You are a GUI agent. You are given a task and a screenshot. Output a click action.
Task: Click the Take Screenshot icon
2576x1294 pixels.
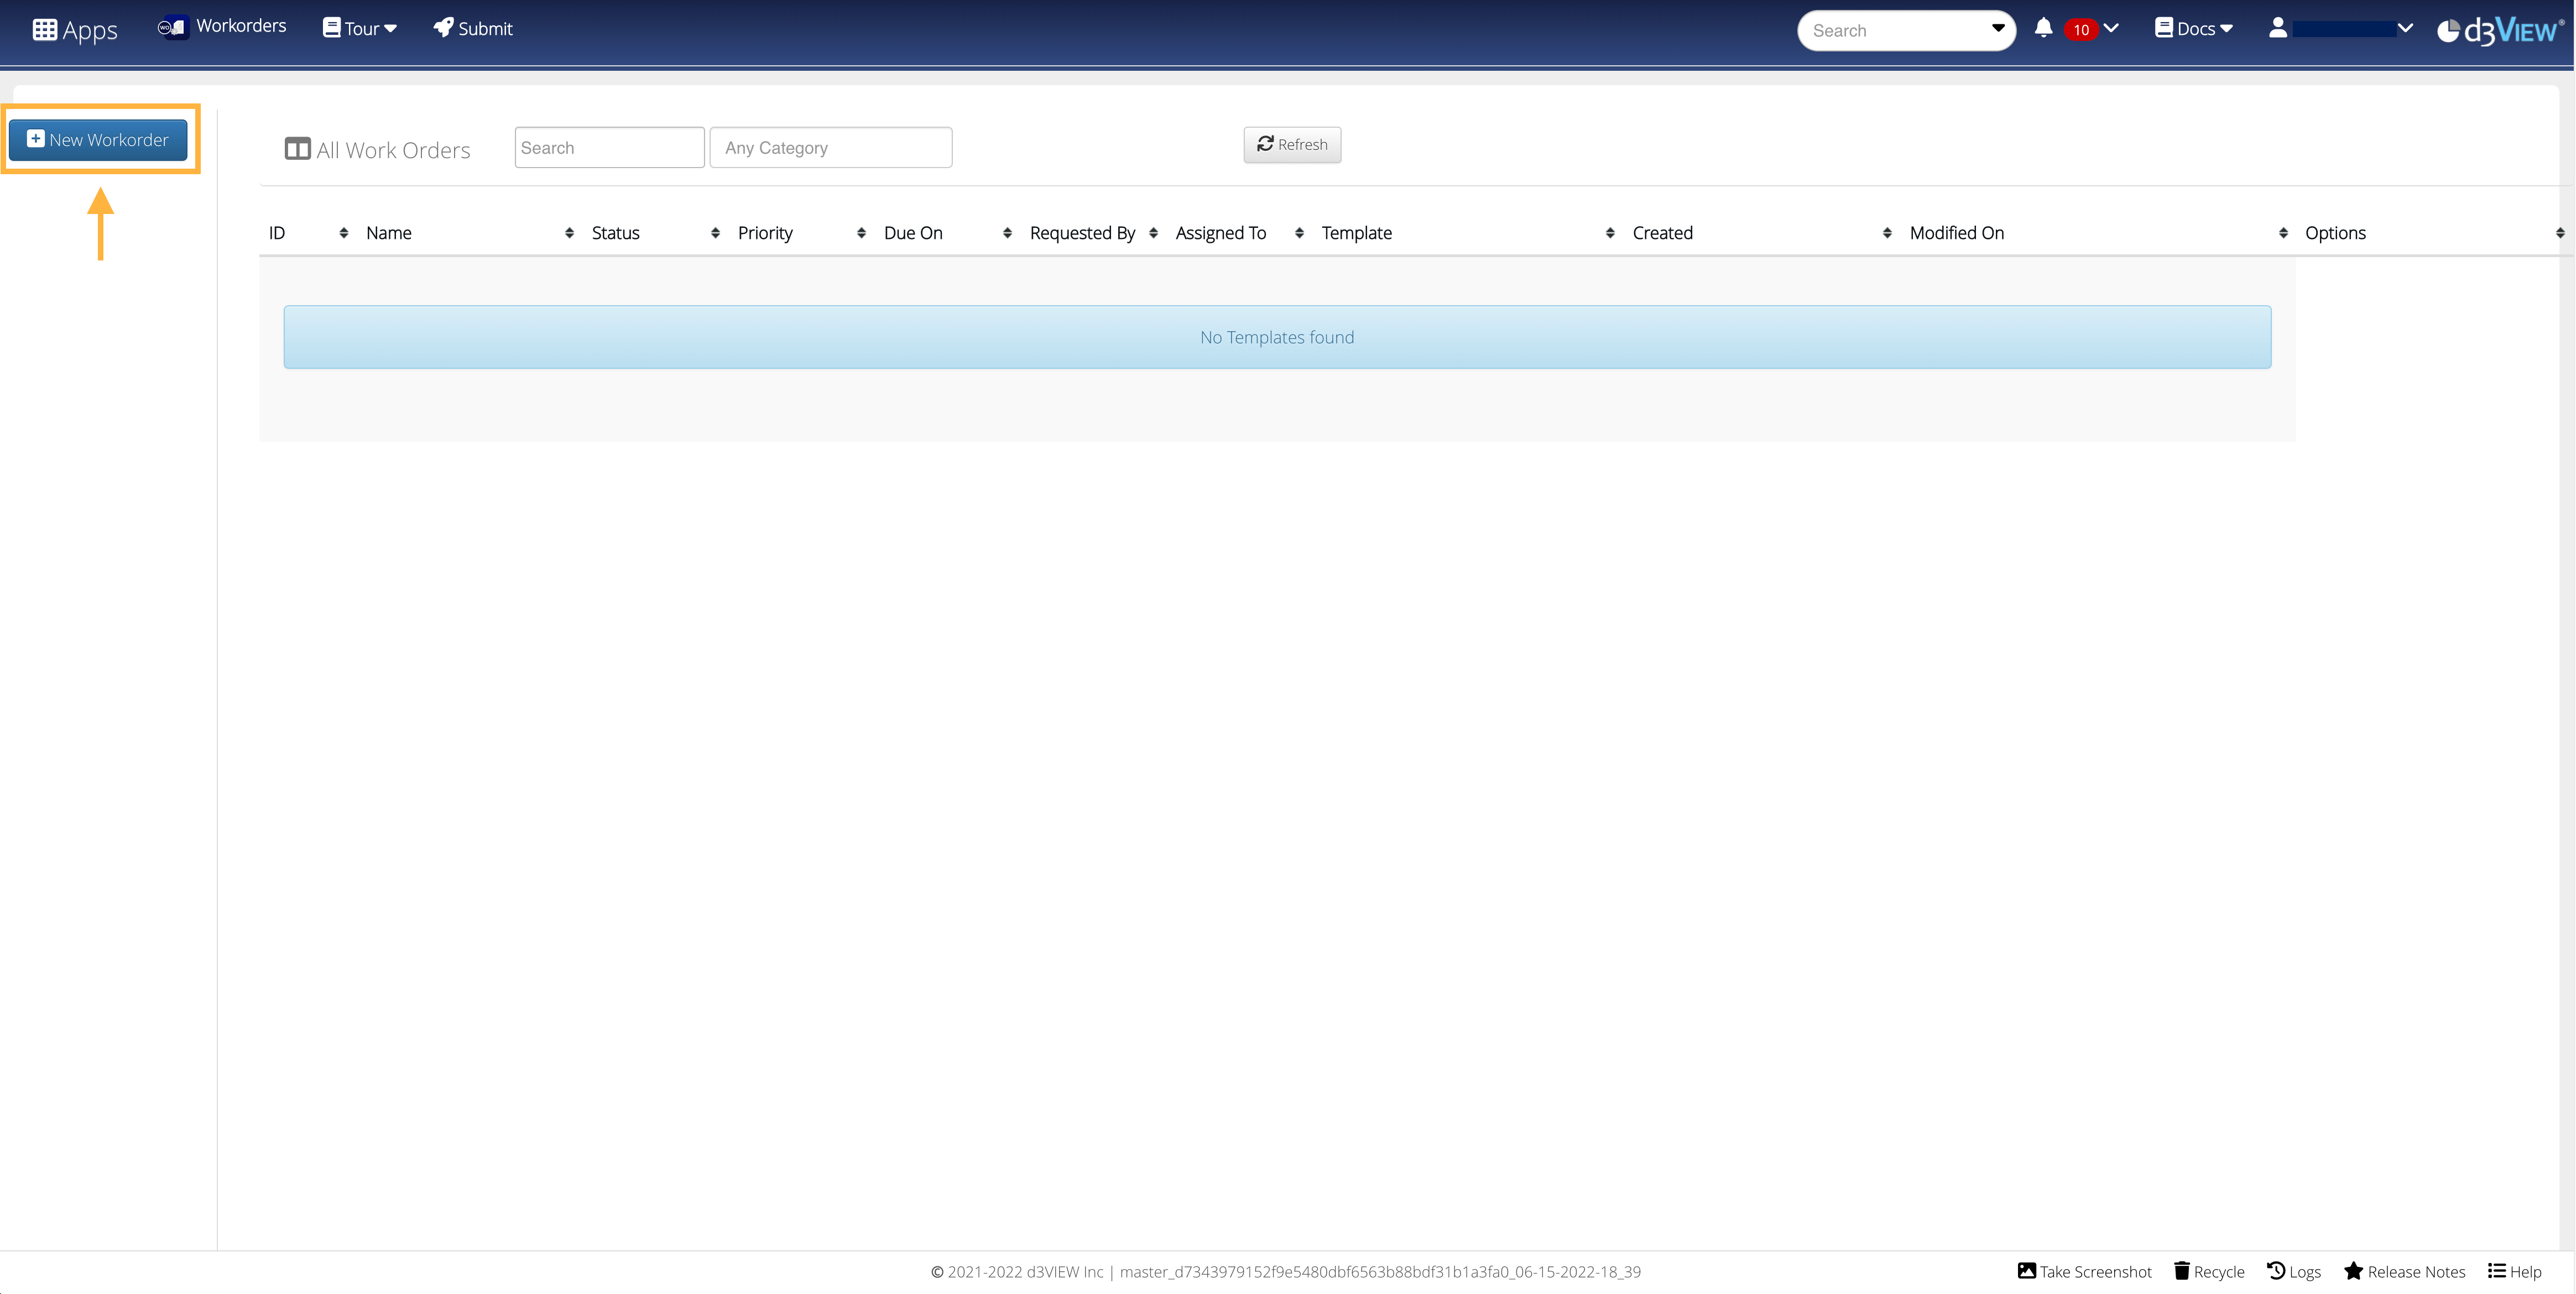point(2026,1270)
